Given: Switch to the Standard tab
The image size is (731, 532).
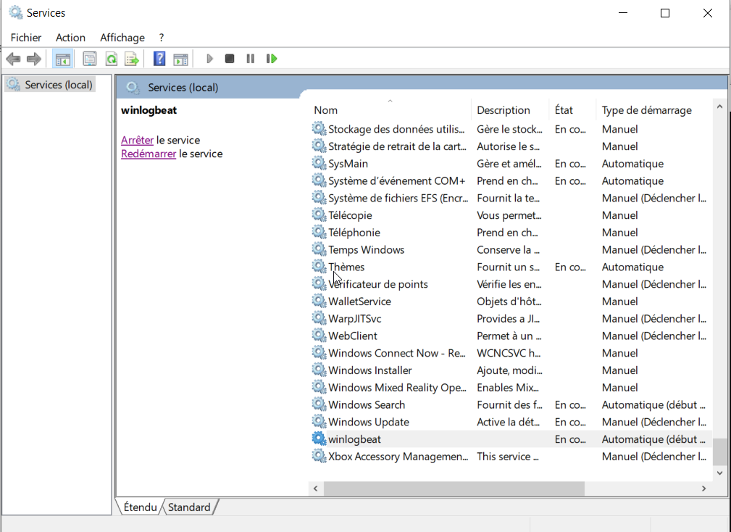Looking at the screenshot, I should pos(189,507).
